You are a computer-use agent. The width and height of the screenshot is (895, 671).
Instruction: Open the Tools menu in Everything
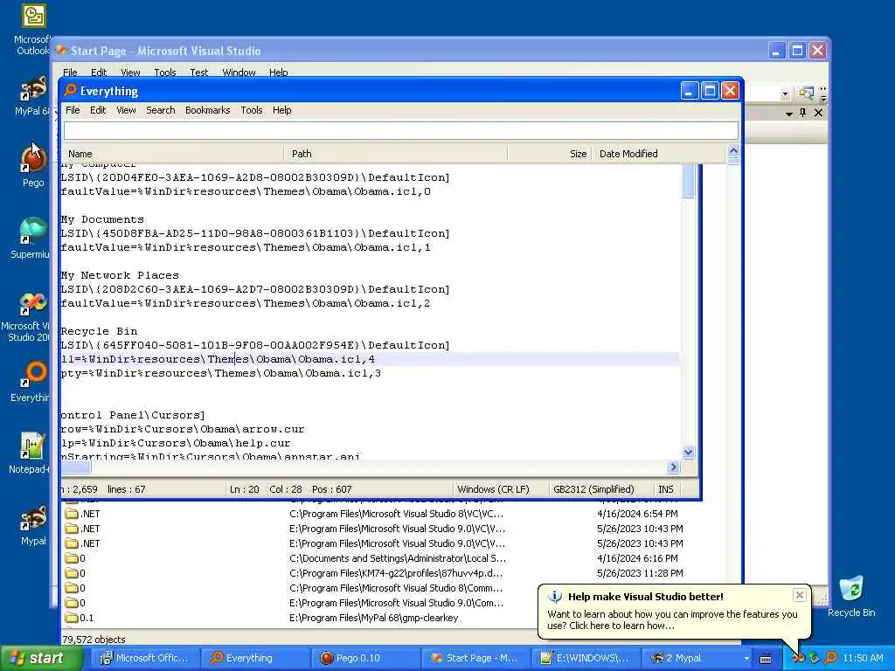(251, 110)
